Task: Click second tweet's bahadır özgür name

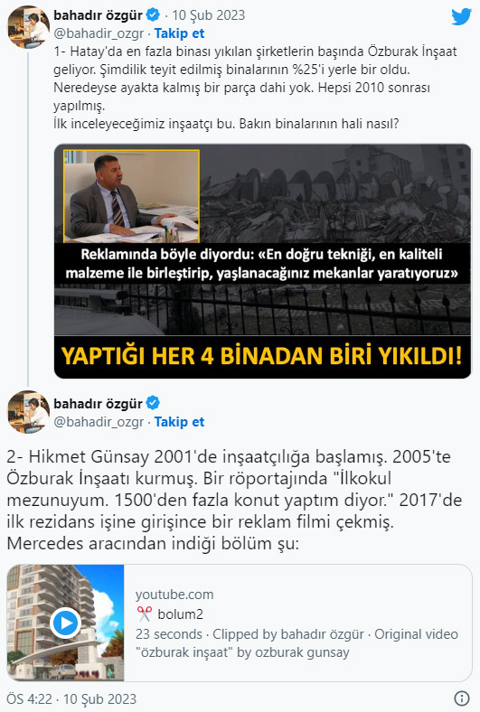Action: 99,403
